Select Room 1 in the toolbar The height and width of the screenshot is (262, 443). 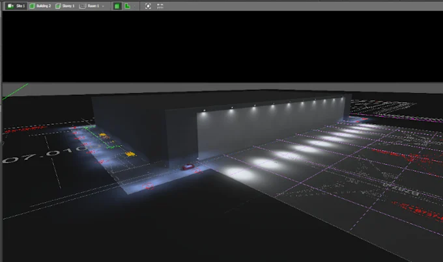(91, 6)
